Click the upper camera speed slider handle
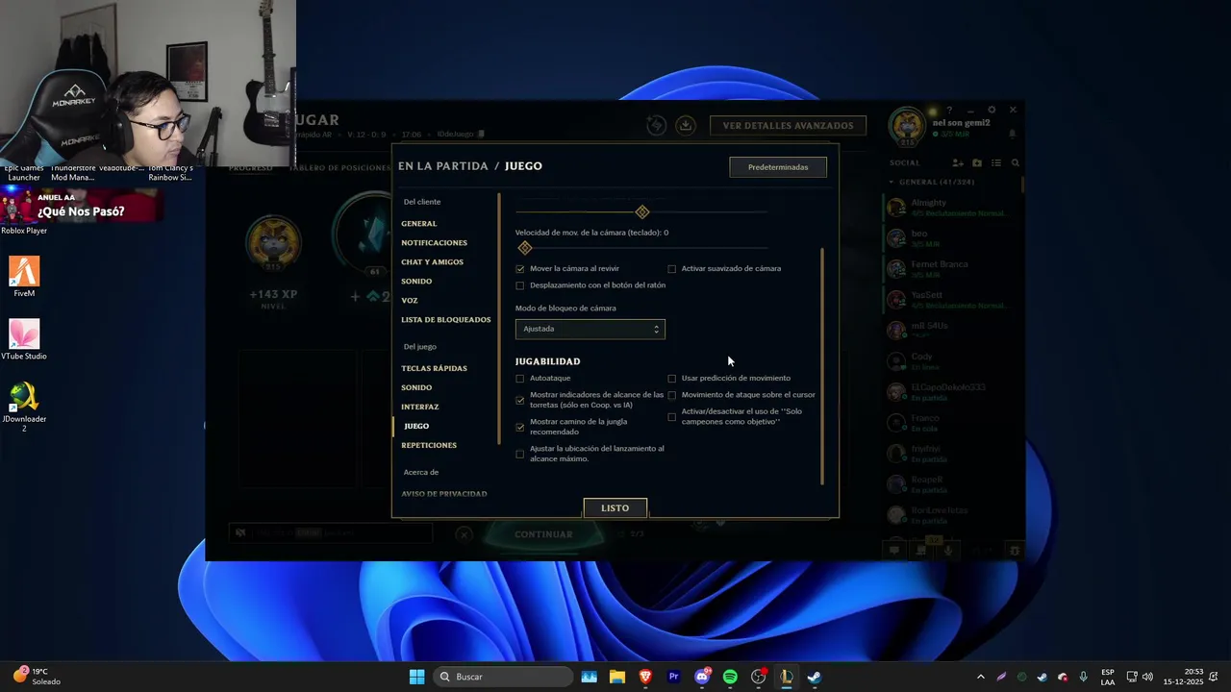Image resolution: width=1231 pixels, height=692 pixels. point(642,211)
